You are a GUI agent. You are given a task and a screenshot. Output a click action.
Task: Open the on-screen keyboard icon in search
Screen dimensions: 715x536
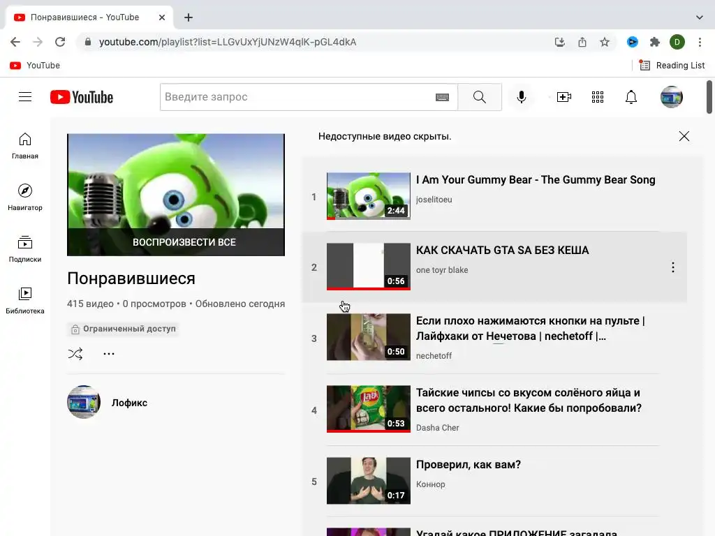pyautogui.click(x=442, y=97)
